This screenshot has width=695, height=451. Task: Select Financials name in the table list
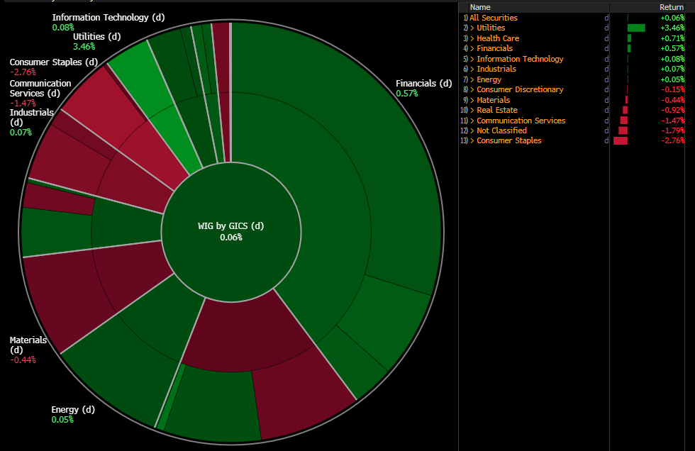[494, 48]
